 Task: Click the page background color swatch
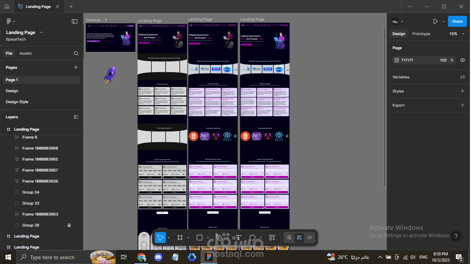[x=397, y=60]
